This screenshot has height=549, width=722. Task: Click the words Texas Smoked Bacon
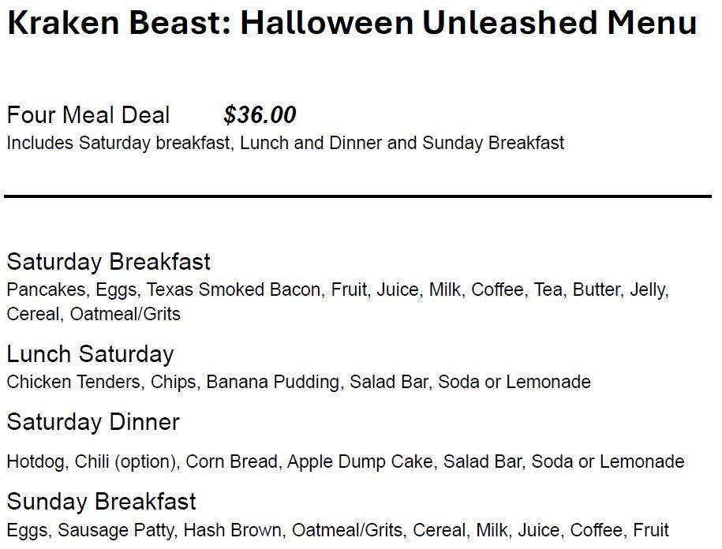click(x=234, y=290)
